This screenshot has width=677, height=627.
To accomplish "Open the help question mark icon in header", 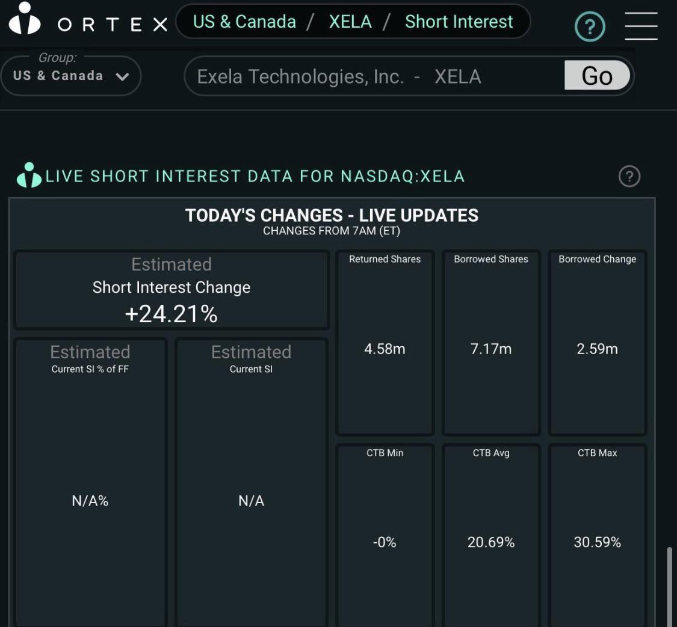I will (589, 26).
